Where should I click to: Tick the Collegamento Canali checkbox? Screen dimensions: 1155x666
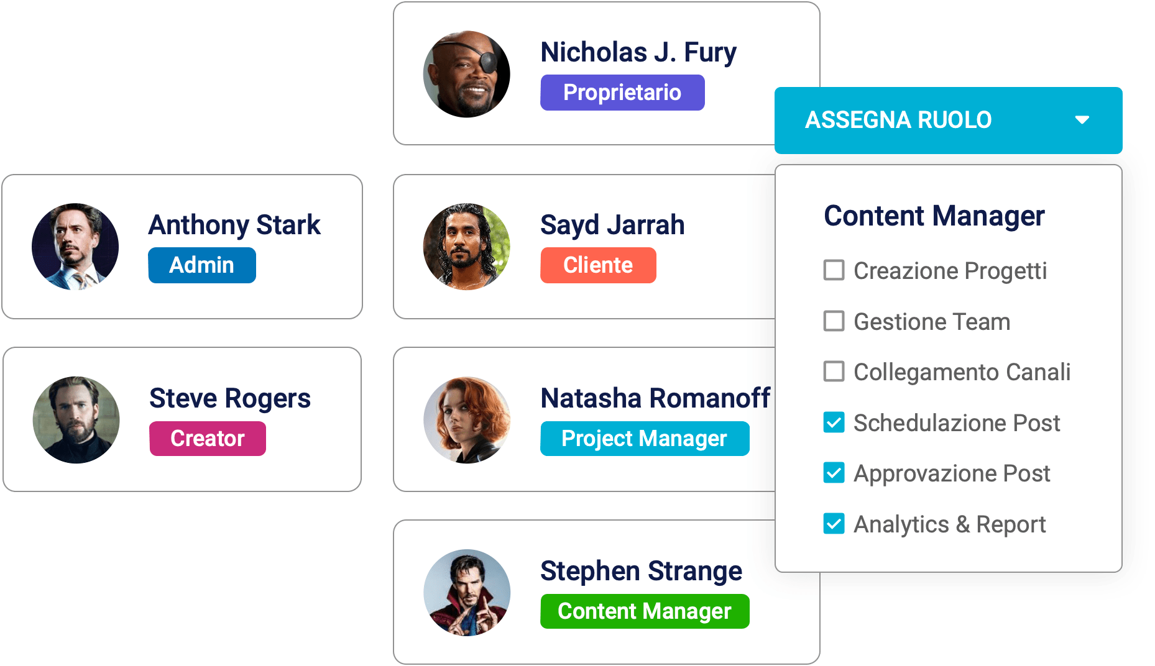pyautogui.click(x=834, y=372)
